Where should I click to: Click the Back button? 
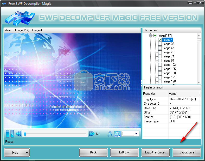[93, 152]
